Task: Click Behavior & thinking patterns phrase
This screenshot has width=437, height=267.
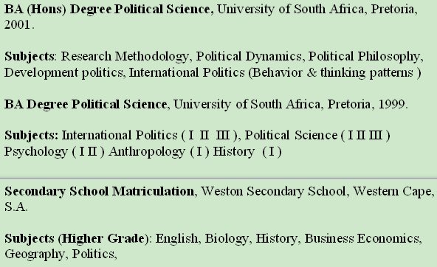Action: point(334,73)
